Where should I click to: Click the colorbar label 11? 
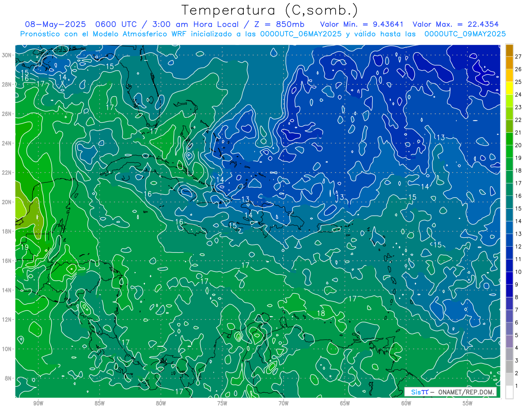519,259
